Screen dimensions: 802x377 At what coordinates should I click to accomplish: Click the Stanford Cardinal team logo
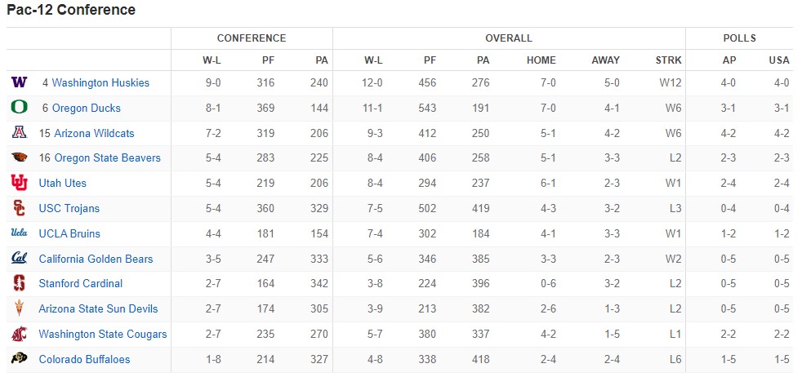click(x=19, y=283)
